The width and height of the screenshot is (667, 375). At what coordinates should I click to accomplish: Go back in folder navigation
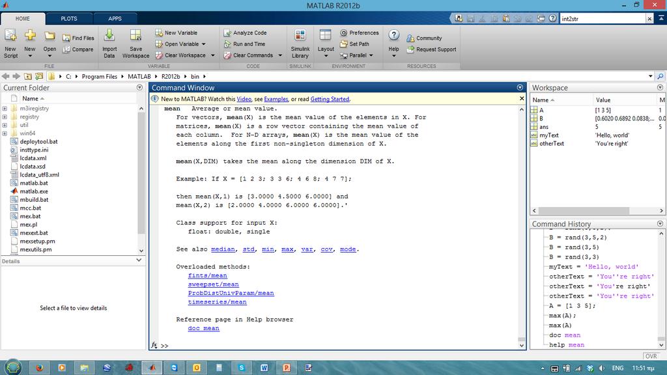coord(5,76)
